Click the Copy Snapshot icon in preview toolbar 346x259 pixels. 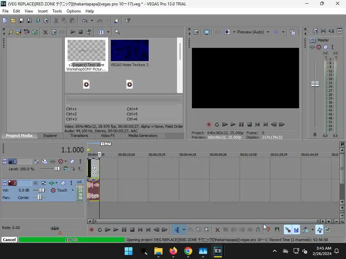(292, 32)
